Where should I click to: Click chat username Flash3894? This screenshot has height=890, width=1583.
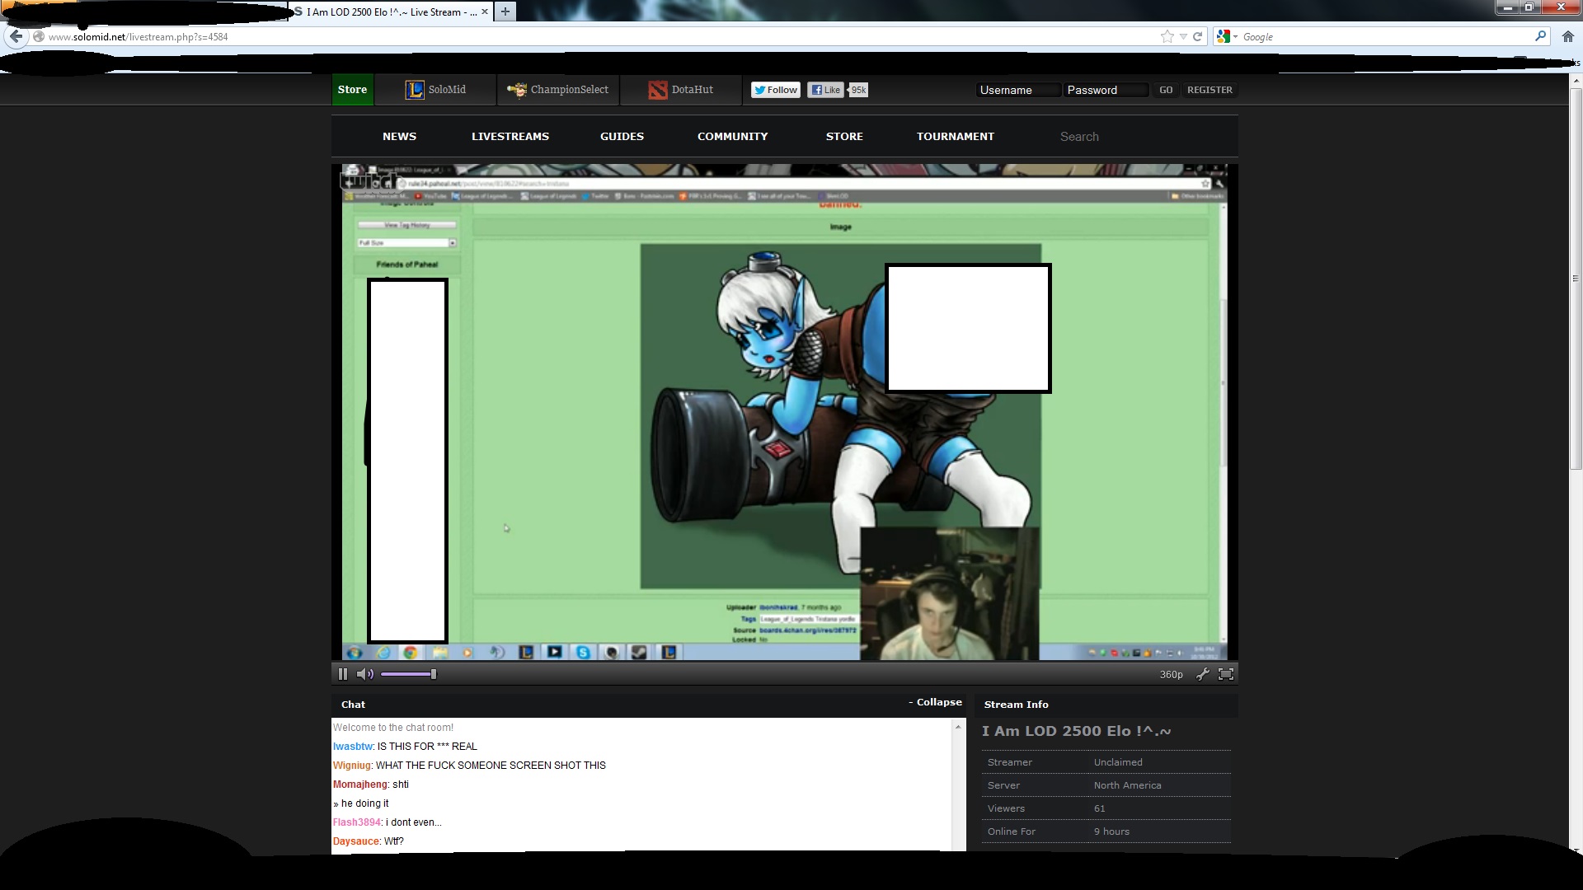(x=357, y=822)
